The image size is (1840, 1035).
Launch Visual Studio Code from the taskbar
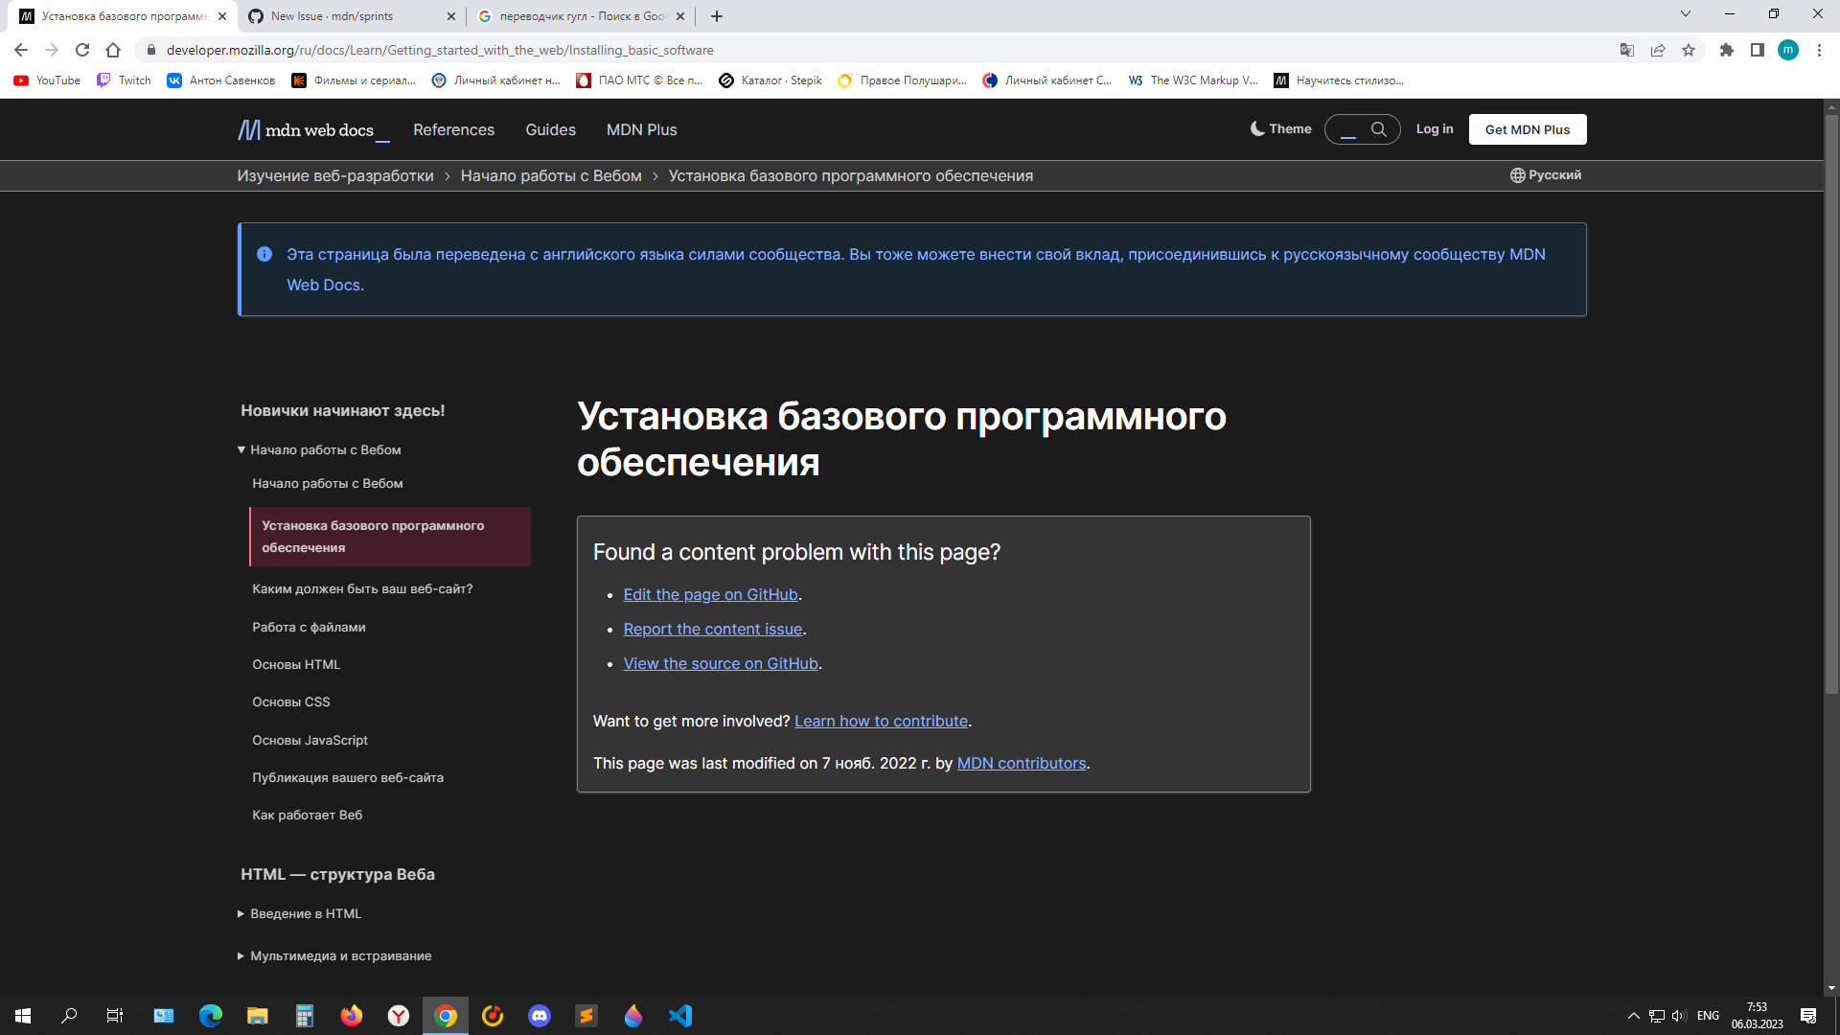[x=680, y=1015]
